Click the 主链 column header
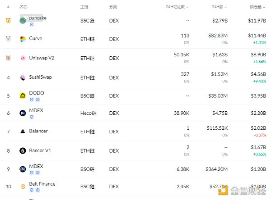271x200 pixels. click(84, 7)
